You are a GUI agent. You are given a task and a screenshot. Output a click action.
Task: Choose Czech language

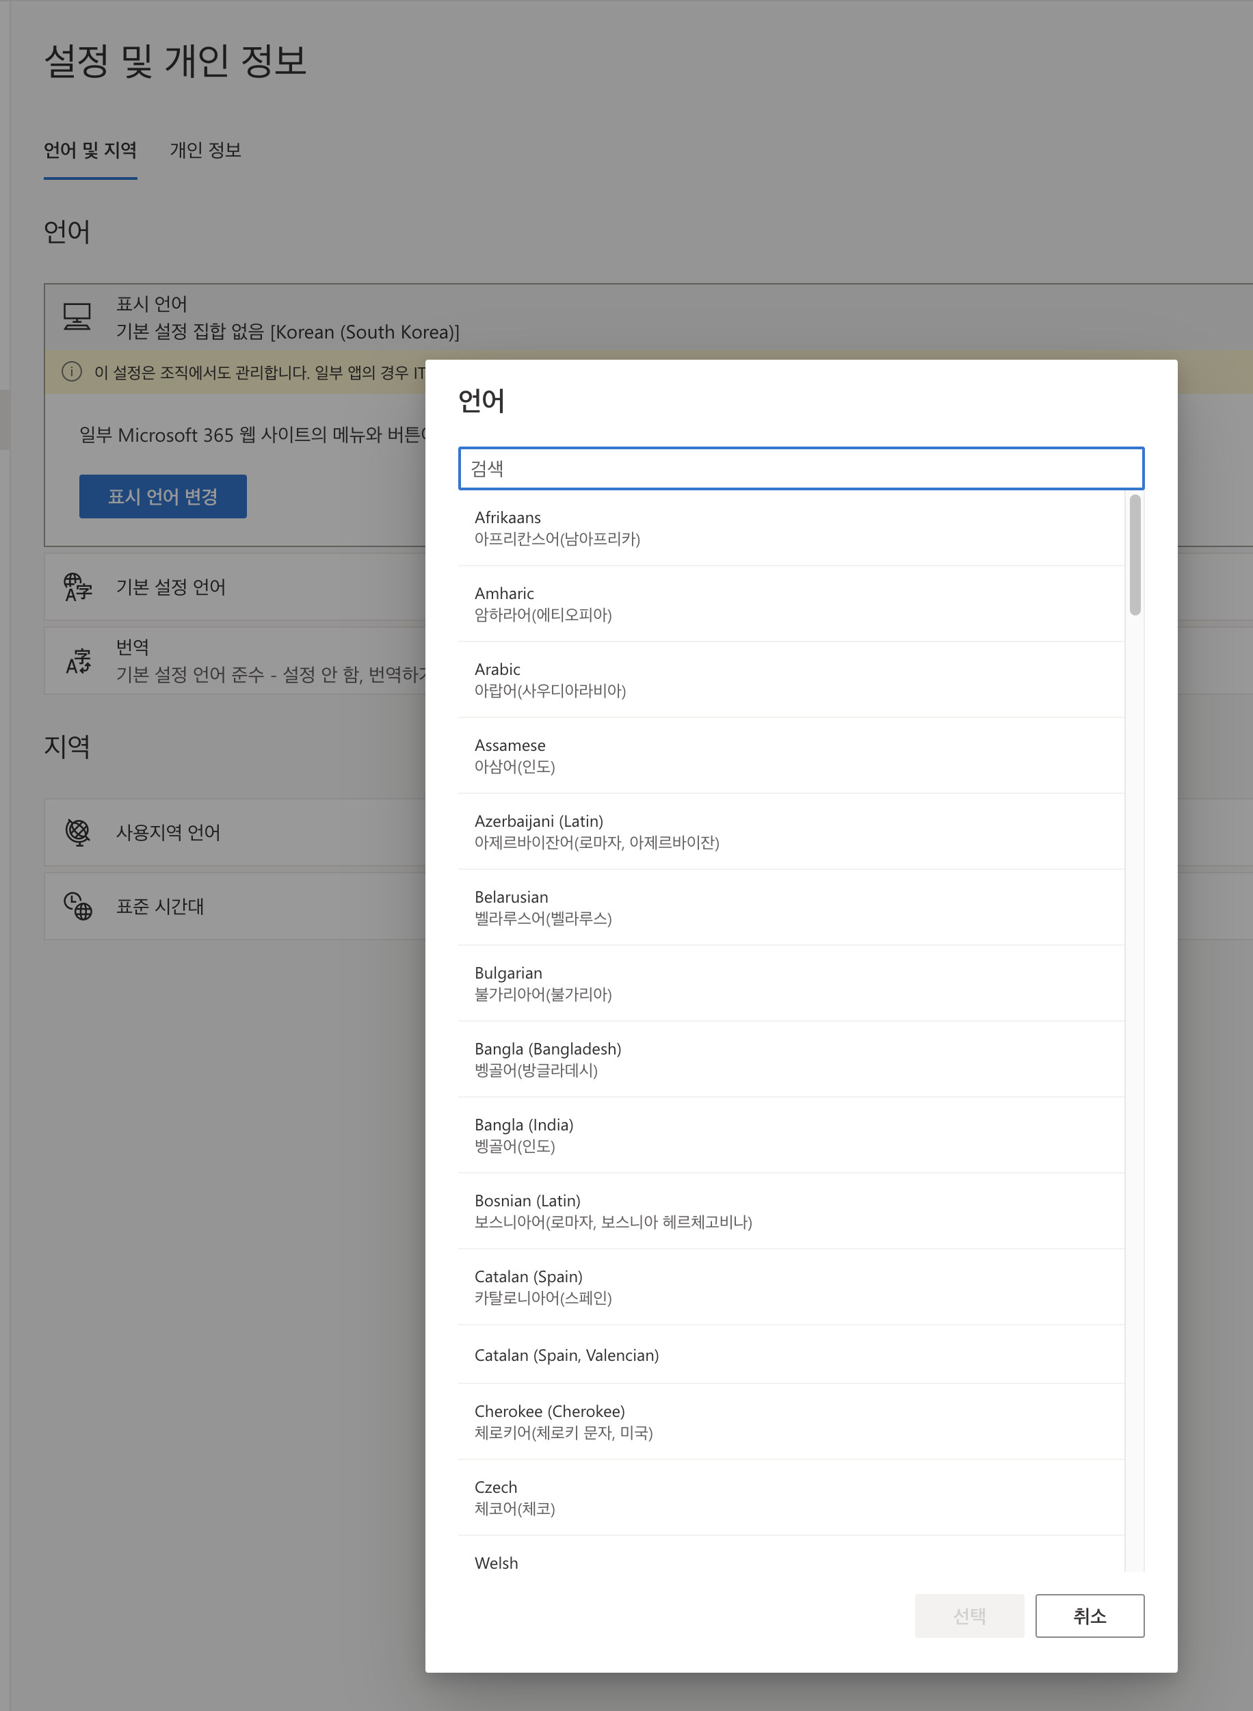[x=791, y=1497]
